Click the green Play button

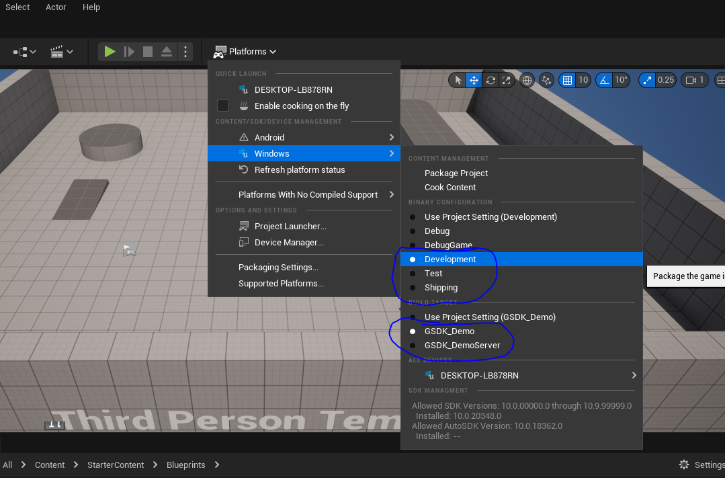click(110, 51)
